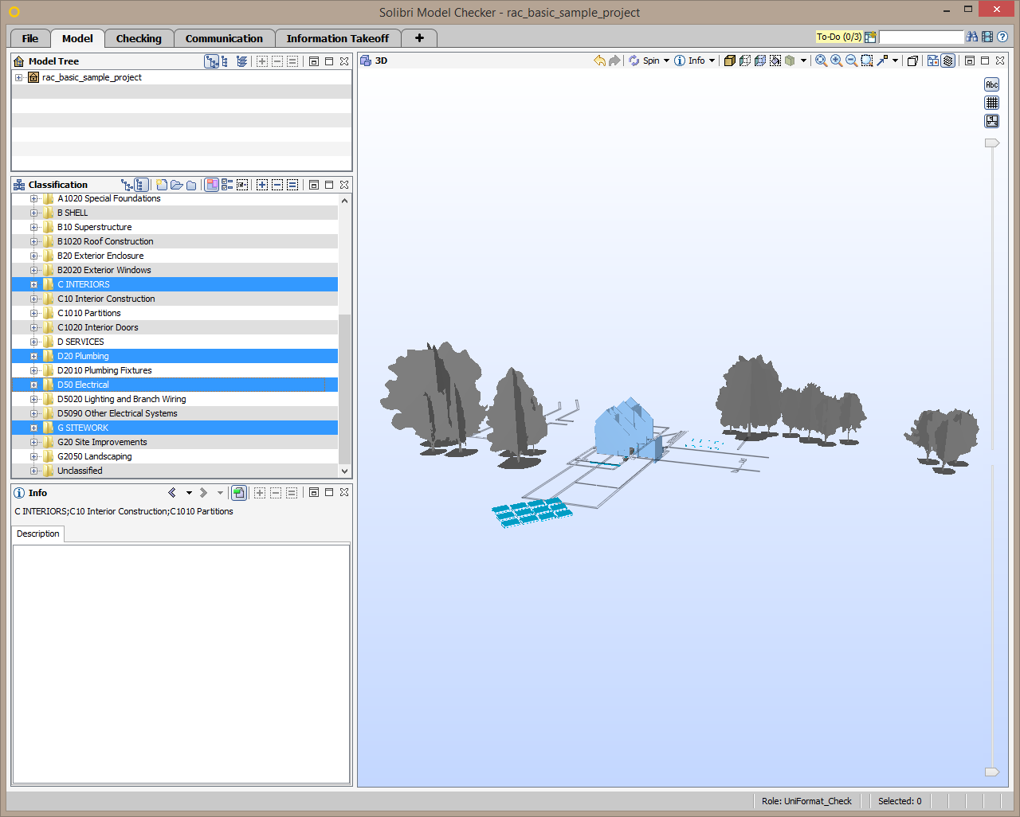Viewport: 1020px width, 817px height.
Task: Click the add new tab plus button
Action: click(419, 38)
